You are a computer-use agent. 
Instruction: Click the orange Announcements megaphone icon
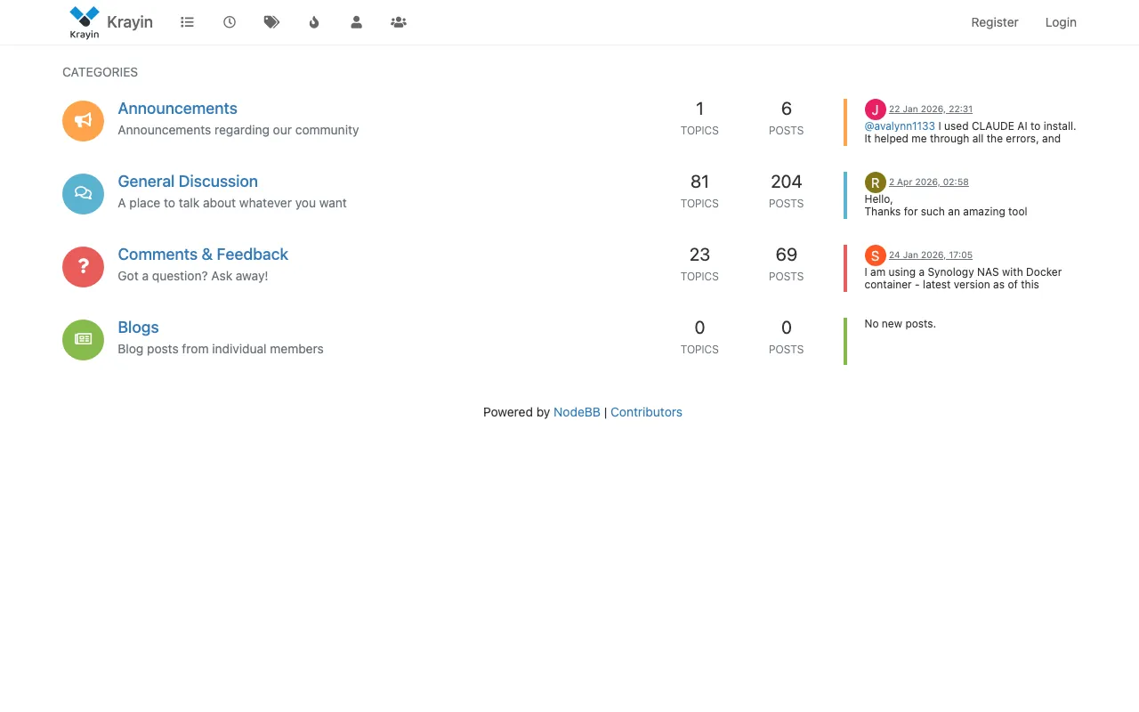tap(83, 121)
